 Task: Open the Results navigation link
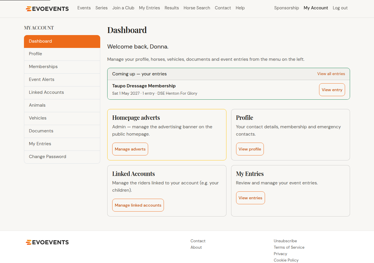[x=172, y=8]
